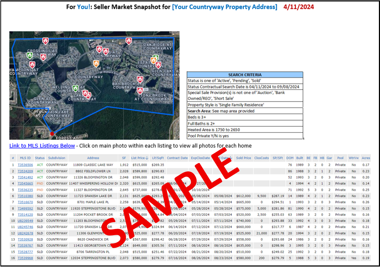Image resolution: width=380 pixels, height=277 pixels.
Task: Click the red home pin above Stony Brook label
Action: [140, 91]
